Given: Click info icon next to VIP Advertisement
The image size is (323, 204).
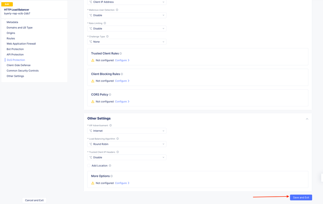Looking at the screenshot, I should pyautogui.click(x=111, y=125).
